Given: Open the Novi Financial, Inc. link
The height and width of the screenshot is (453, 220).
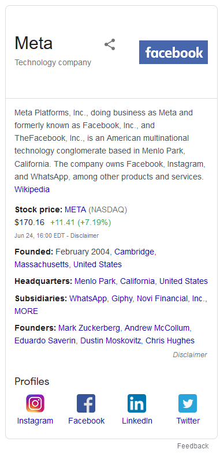Looking at the screenshot, I should pyautogui.click(x=170, y=298).
